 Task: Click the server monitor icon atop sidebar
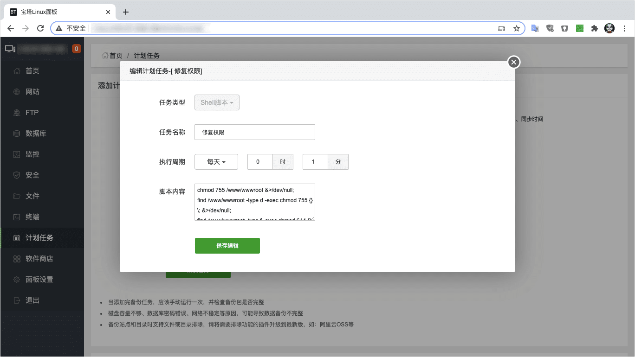[10, 48]
